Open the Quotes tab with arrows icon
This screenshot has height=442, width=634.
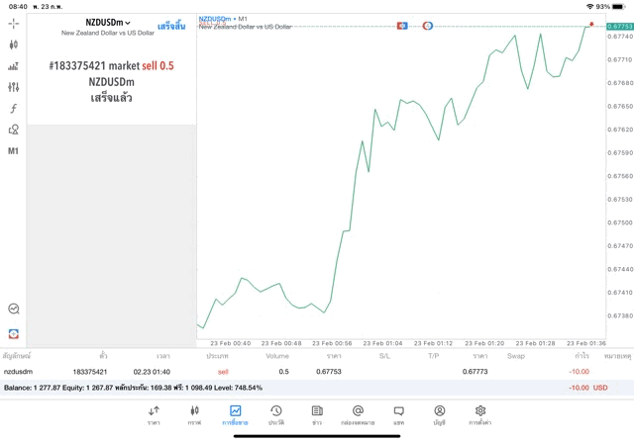[x=154, y=415]
